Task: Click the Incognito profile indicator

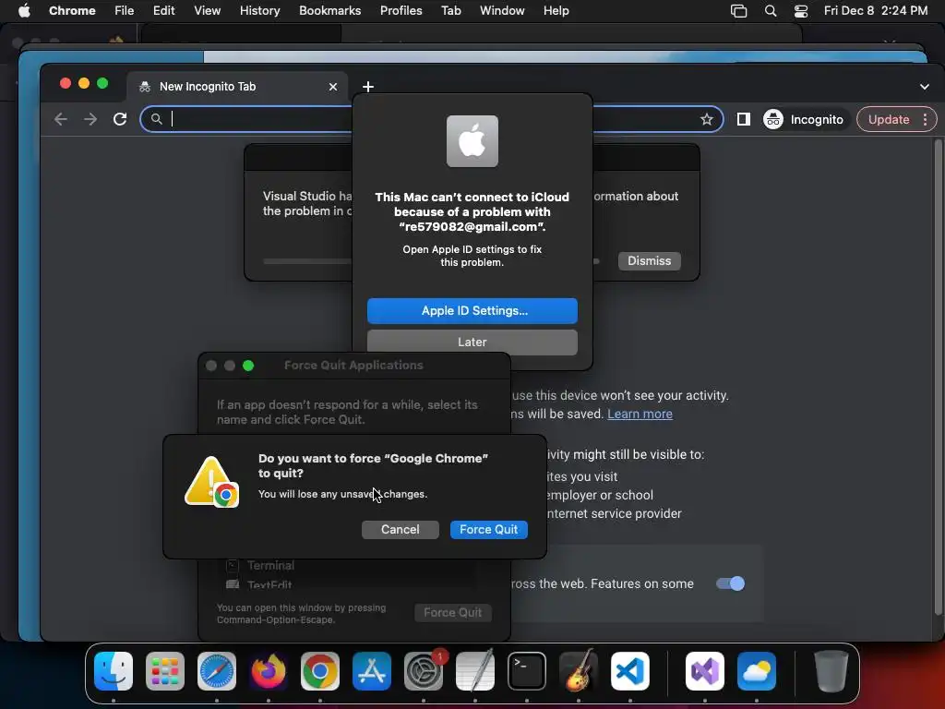Action: coord(804,119)
